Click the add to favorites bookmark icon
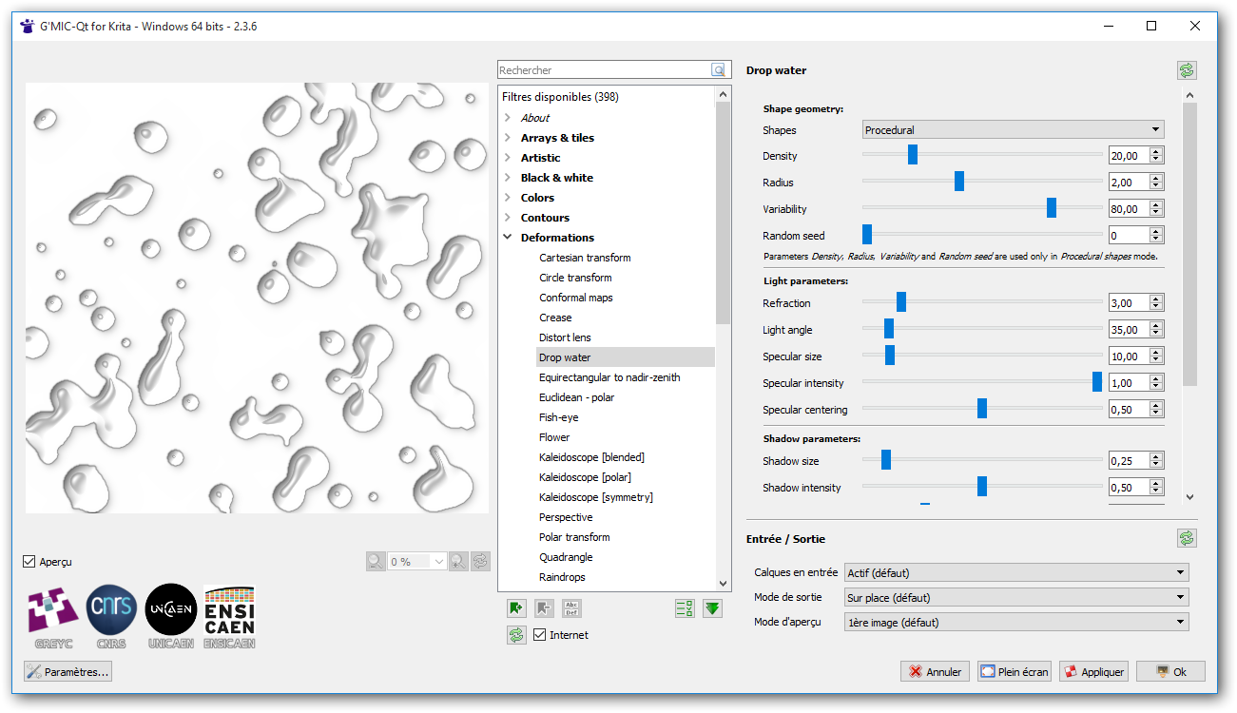 (516, 608)
